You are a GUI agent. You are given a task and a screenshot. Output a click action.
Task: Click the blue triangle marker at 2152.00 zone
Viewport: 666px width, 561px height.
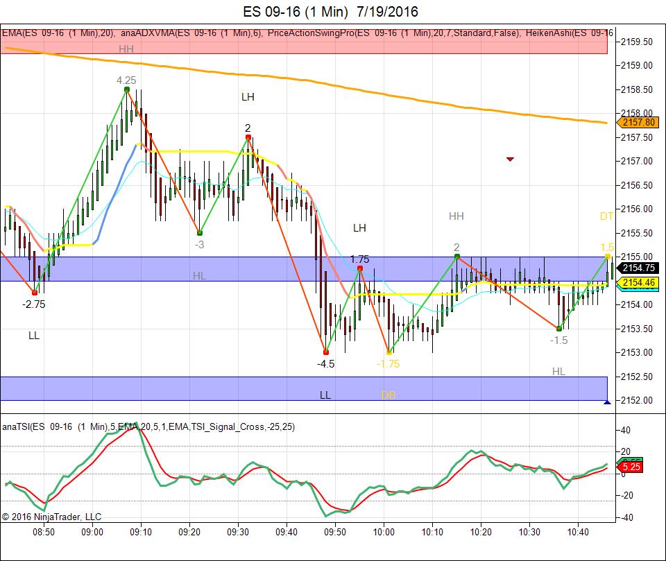(x=608, y=402)
